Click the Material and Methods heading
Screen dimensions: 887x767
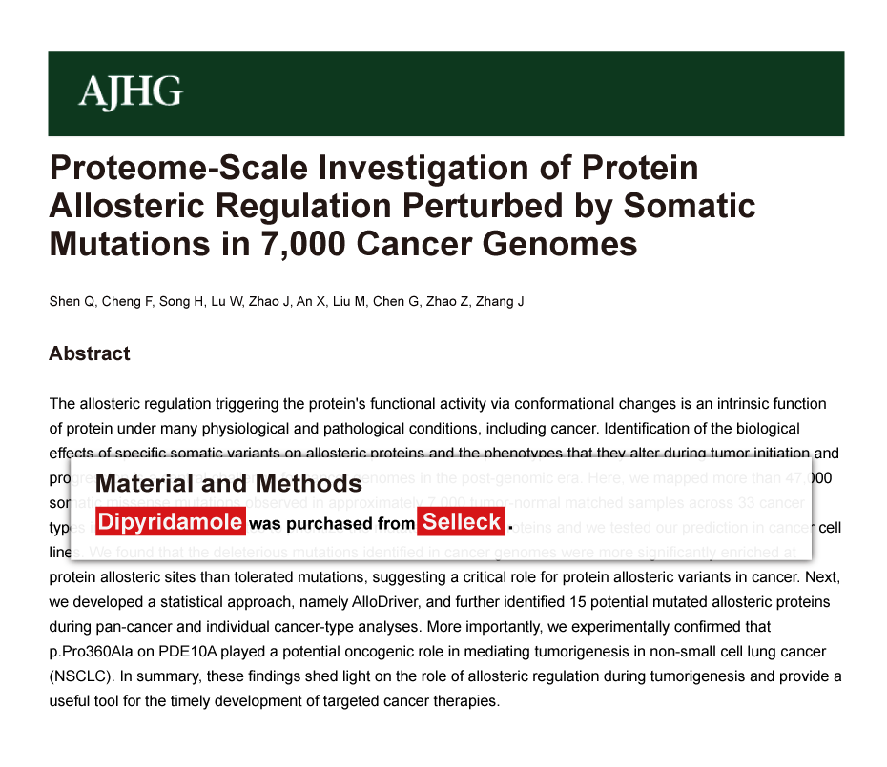point(229,484)
